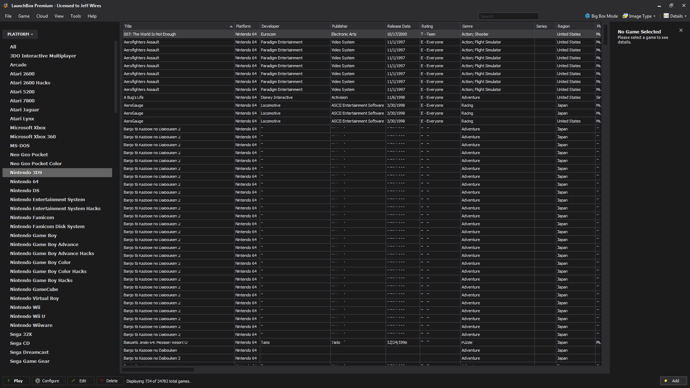Expand the Image Type dropdown arrow
The width and height of the screenshot is (690, 388).
[654, 16]
